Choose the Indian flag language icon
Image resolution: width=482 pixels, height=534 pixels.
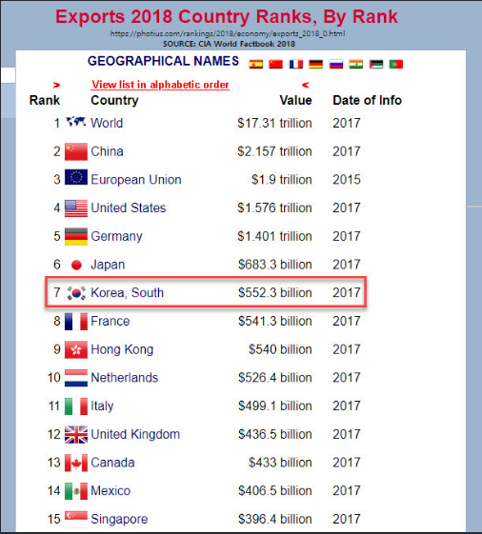click(x=356, y=64)
